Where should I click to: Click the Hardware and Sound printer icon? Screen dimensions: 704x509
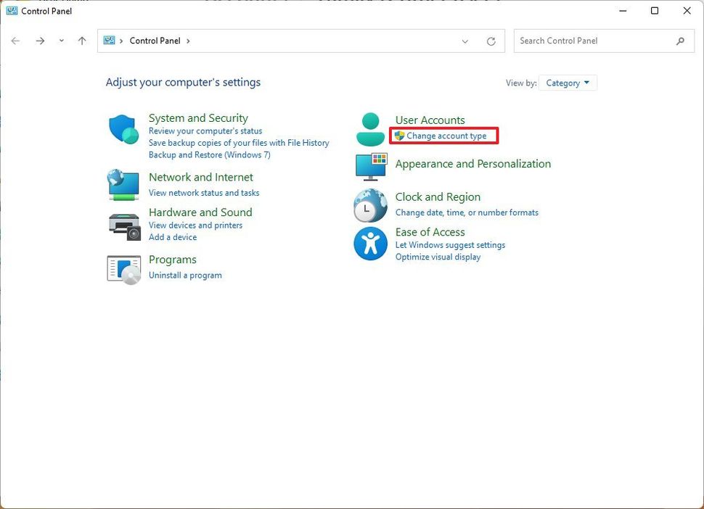[x=123, y=222]
